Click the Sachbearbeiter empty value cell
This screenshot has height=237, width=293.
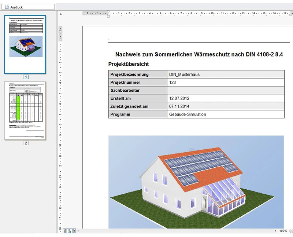[x=225, y=90]
